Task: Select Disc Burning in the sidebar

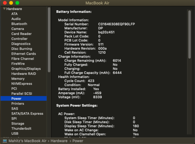Action: click(21, 49)
